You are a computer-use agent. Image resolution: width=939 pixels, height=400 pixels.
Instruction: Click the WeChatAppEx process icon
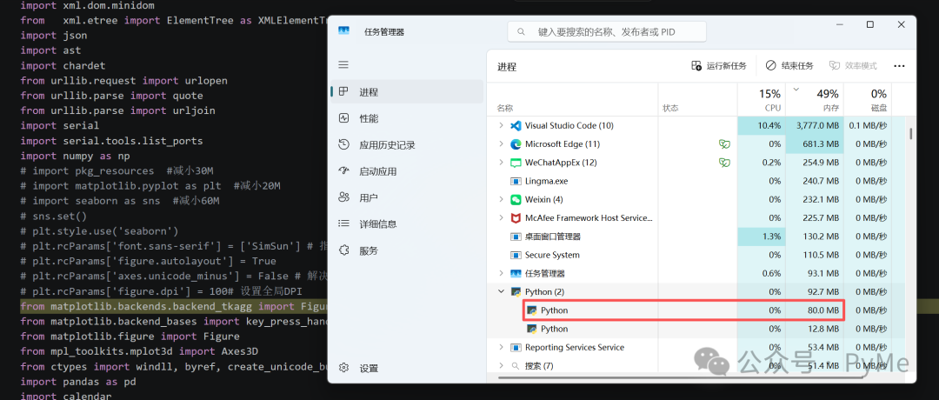pyautogui.click(x=516, y=163)
